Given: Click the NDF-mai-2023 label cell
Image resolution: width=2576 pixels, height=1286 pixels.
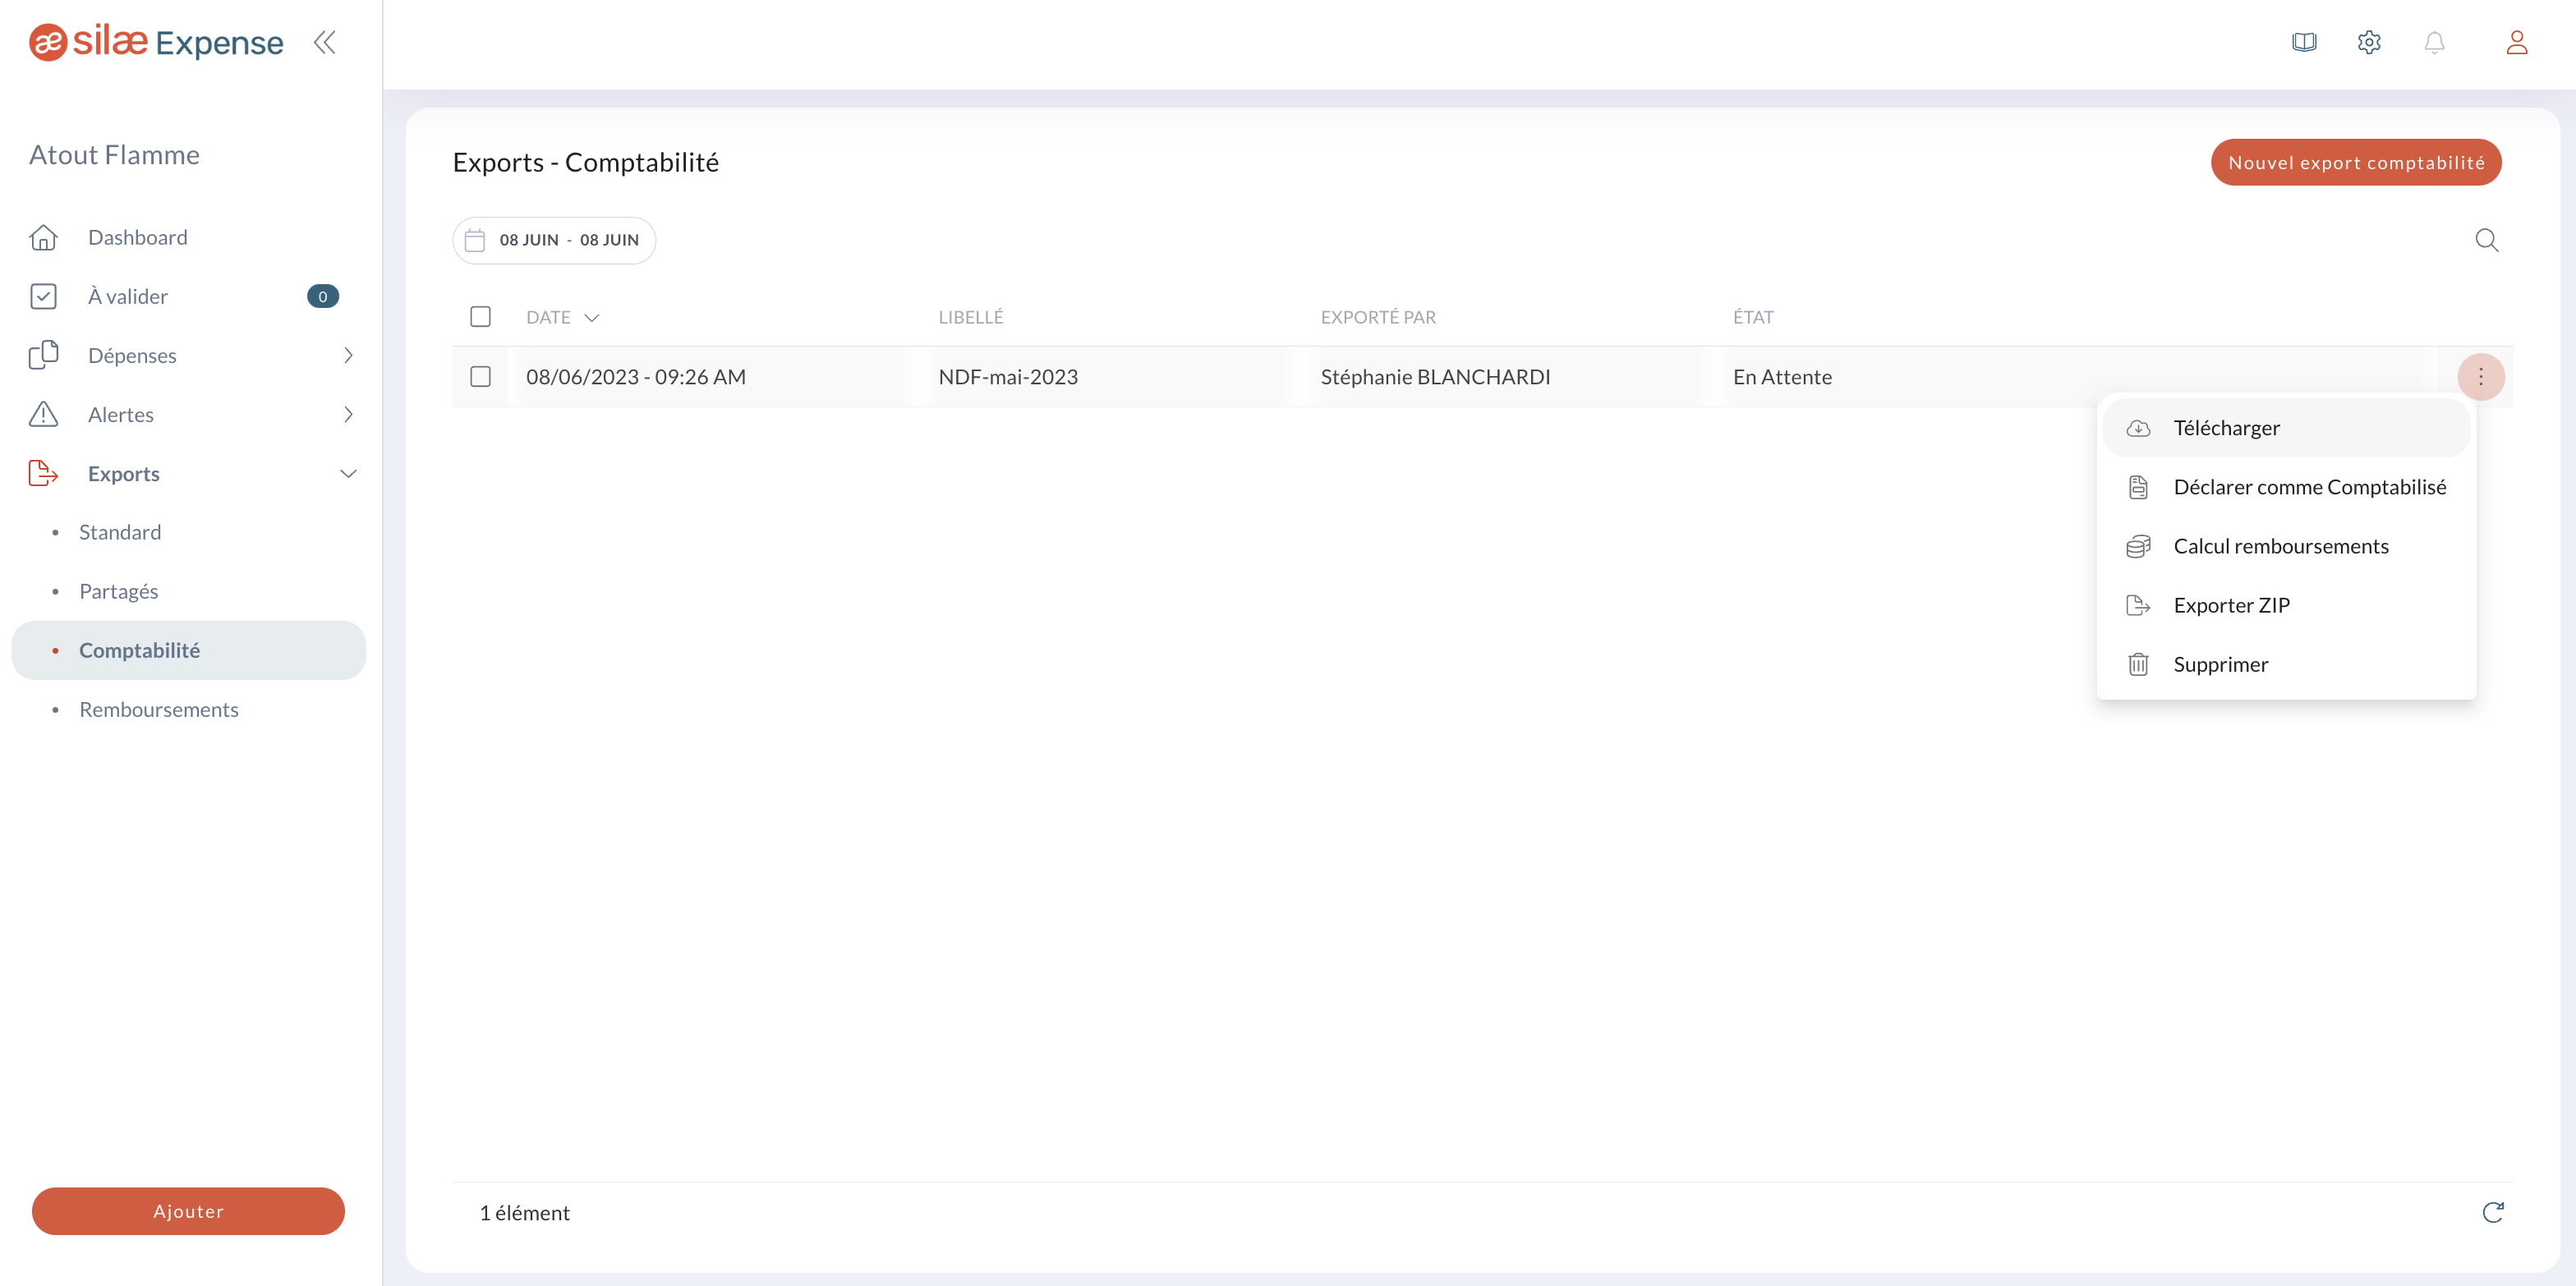Looking at the screenshot, I should click(1008, 377).
